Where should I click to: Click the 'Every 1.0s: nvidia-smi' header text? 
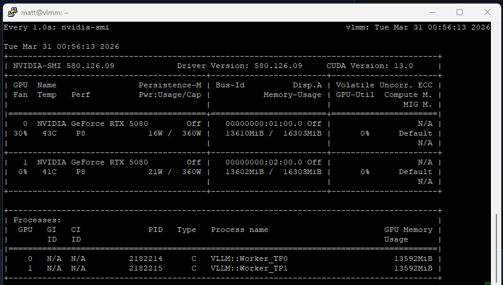click(x=57, y=27)
